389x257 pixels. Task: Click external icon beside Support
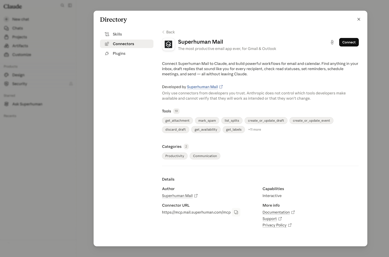(x=280, y=219)
